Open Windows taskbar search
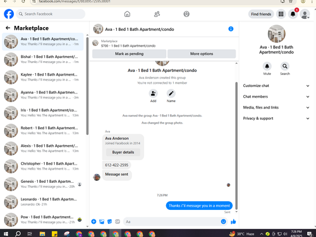This screenshot has width=316, height=237. pyautogui.click(x=18, y=233)
